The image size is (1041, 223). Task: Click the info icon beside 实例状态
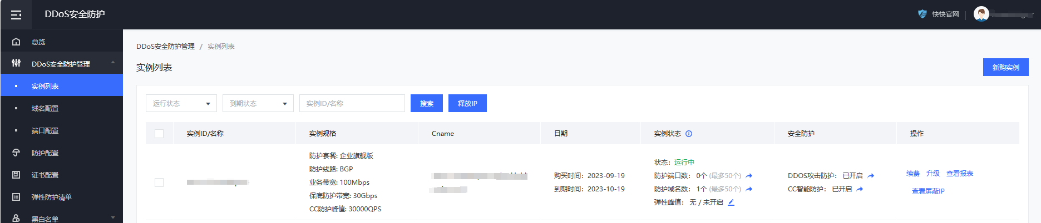pos(689,134)
